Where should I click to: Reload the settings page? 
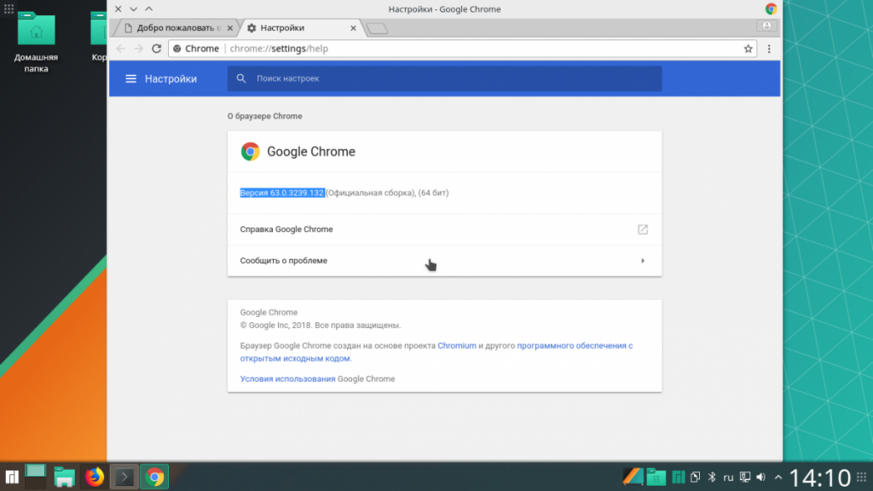(157, 49)
